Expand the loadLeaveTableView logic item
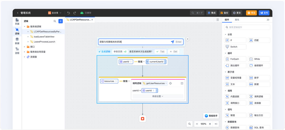This screenshot has height=130, width=285. pos(28,37)
